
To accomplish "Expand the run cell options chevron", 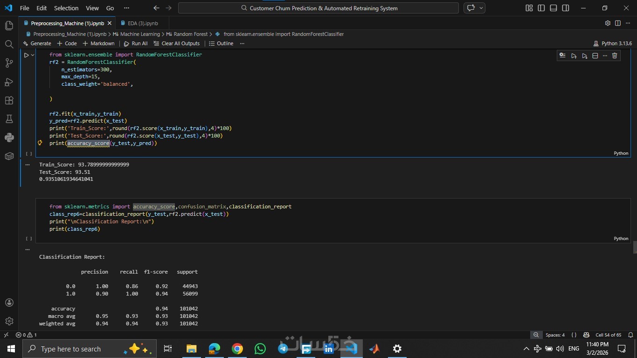I will click(33, 55).
